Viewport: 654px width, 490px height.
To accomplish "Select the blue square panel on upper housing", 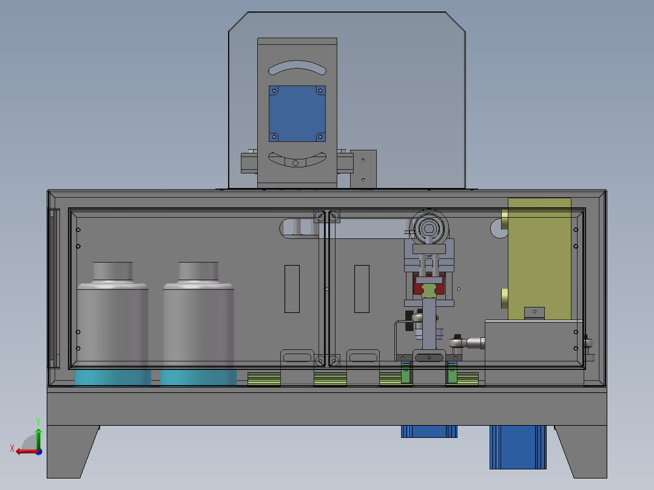I will 297,114.
